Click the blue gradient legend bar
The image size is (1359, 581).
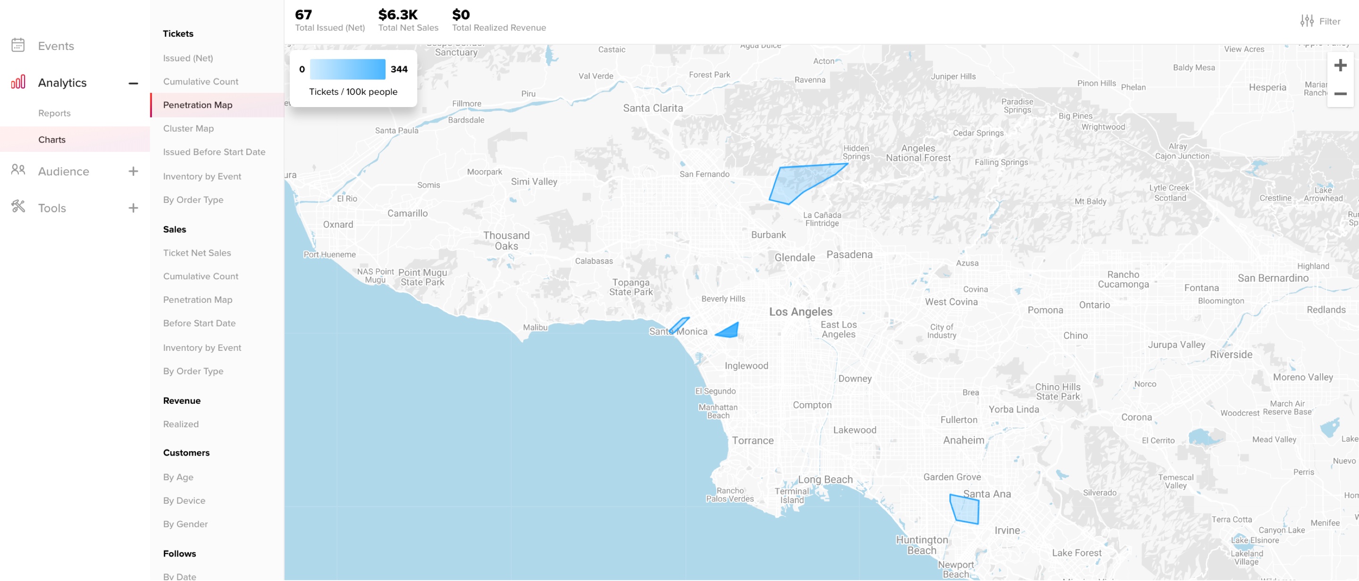(348, 69)
